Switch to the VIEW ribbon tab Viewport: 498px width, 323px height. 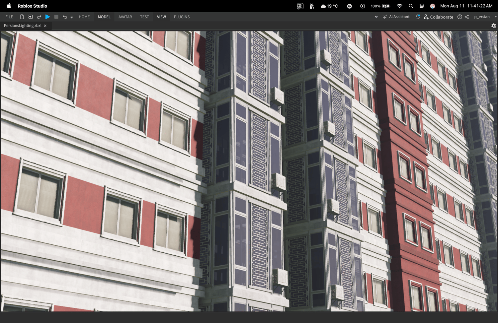pos(161,17)
